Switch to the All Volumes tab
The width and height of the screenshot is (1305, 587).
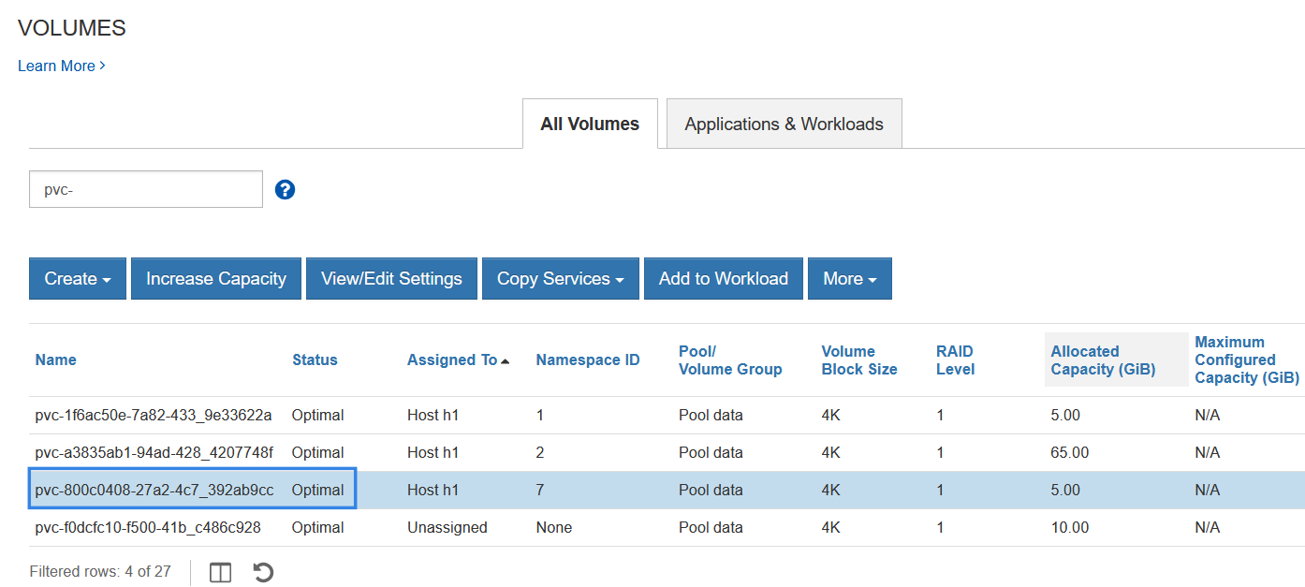click(x=590, y=124)
